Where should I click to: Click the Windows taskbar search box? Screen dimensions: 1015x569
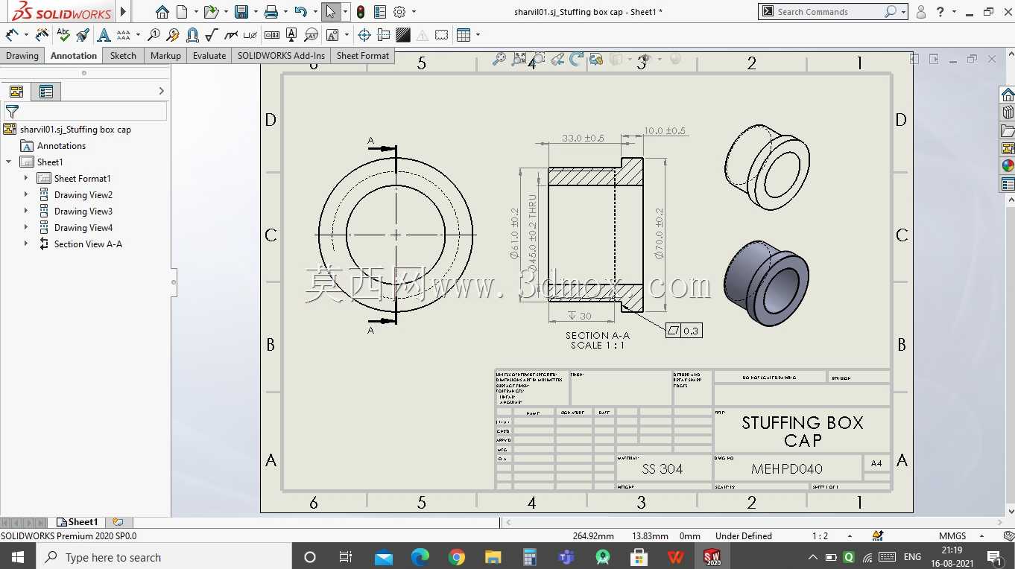tap(164, 557)
